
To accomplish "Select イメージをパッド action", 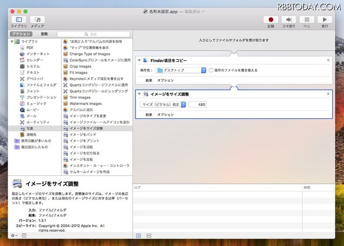I will coord(83,134).
